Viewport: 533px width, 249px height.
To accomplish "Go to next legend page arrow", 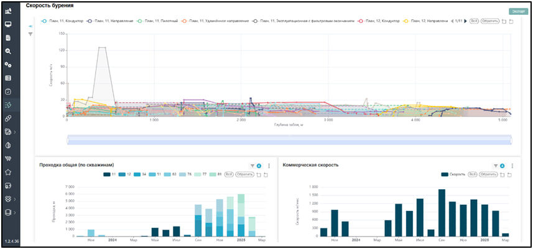I will [466, 21].
